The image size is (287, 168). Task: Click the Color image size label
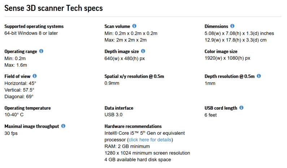coord(221,51)
